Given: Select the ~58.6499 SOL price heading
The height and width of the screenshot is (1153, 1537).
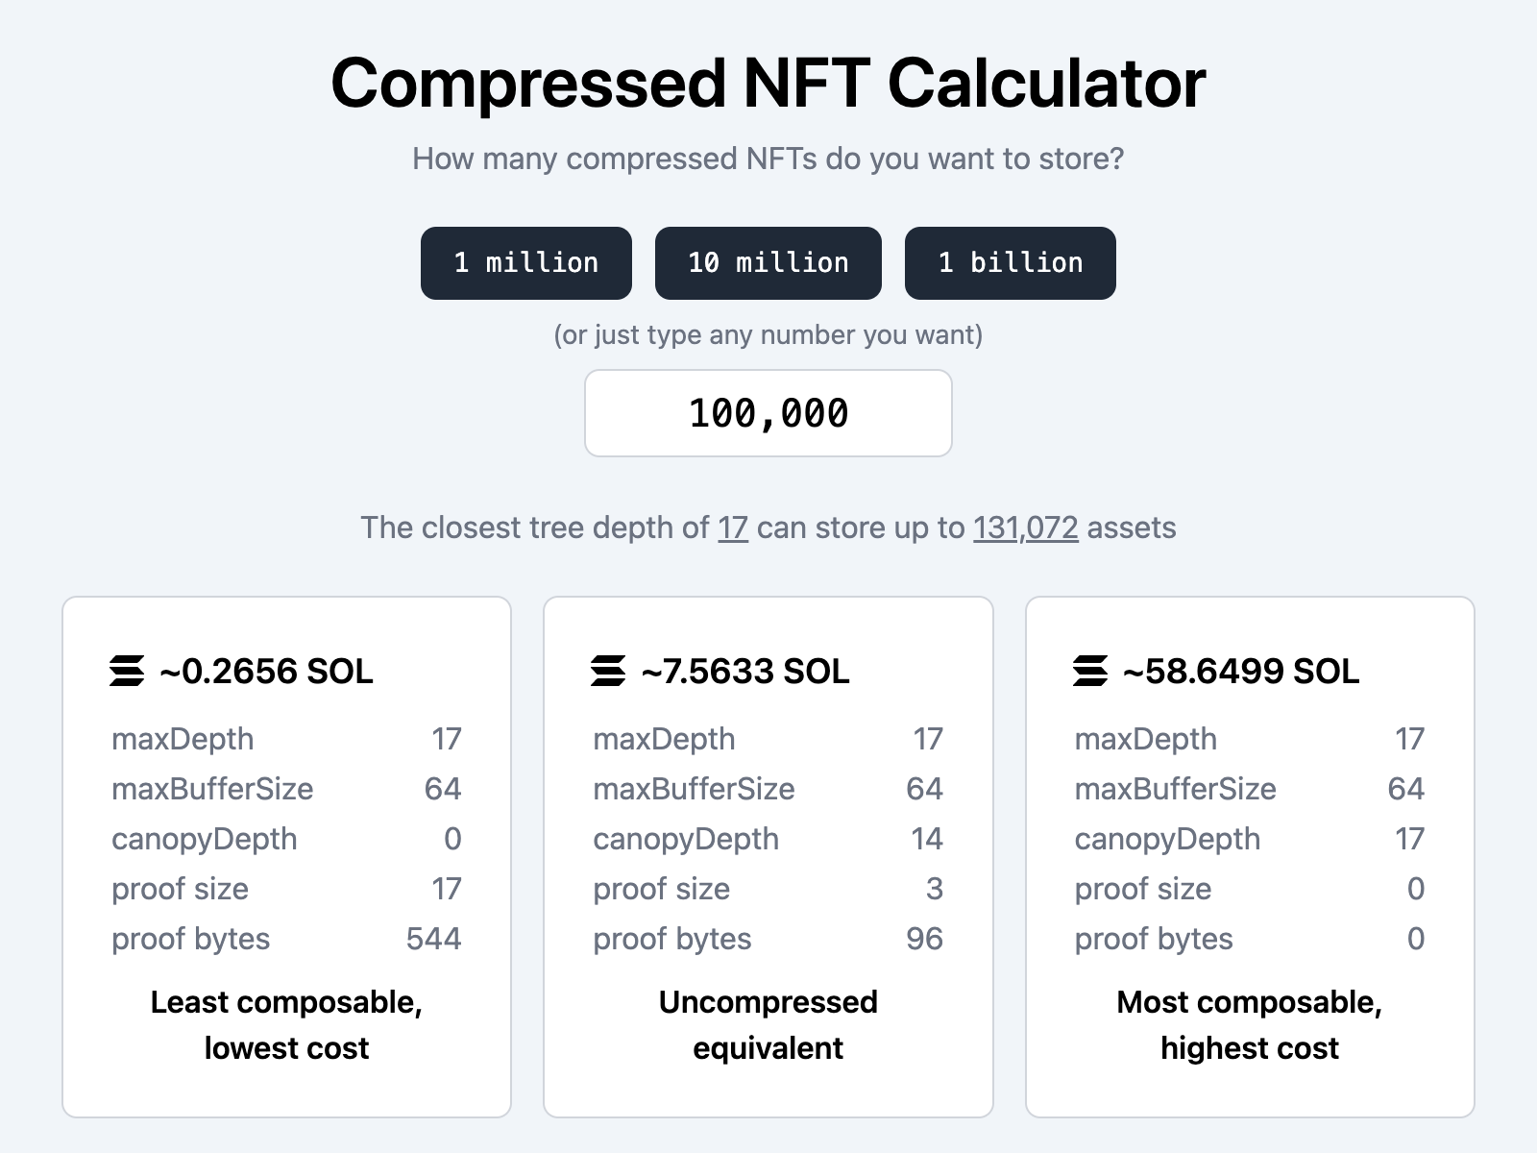Looking at the screenshot, I should [x=1240, y=671].
